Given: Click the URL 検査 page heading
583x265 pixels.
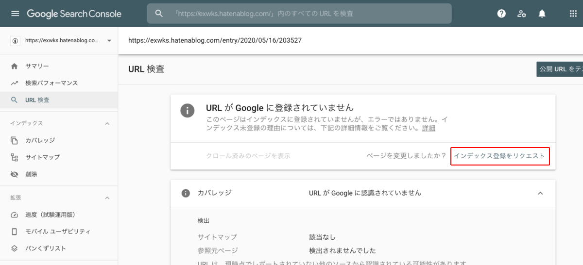Looking at the screenshot, I should tap(146, 69).
